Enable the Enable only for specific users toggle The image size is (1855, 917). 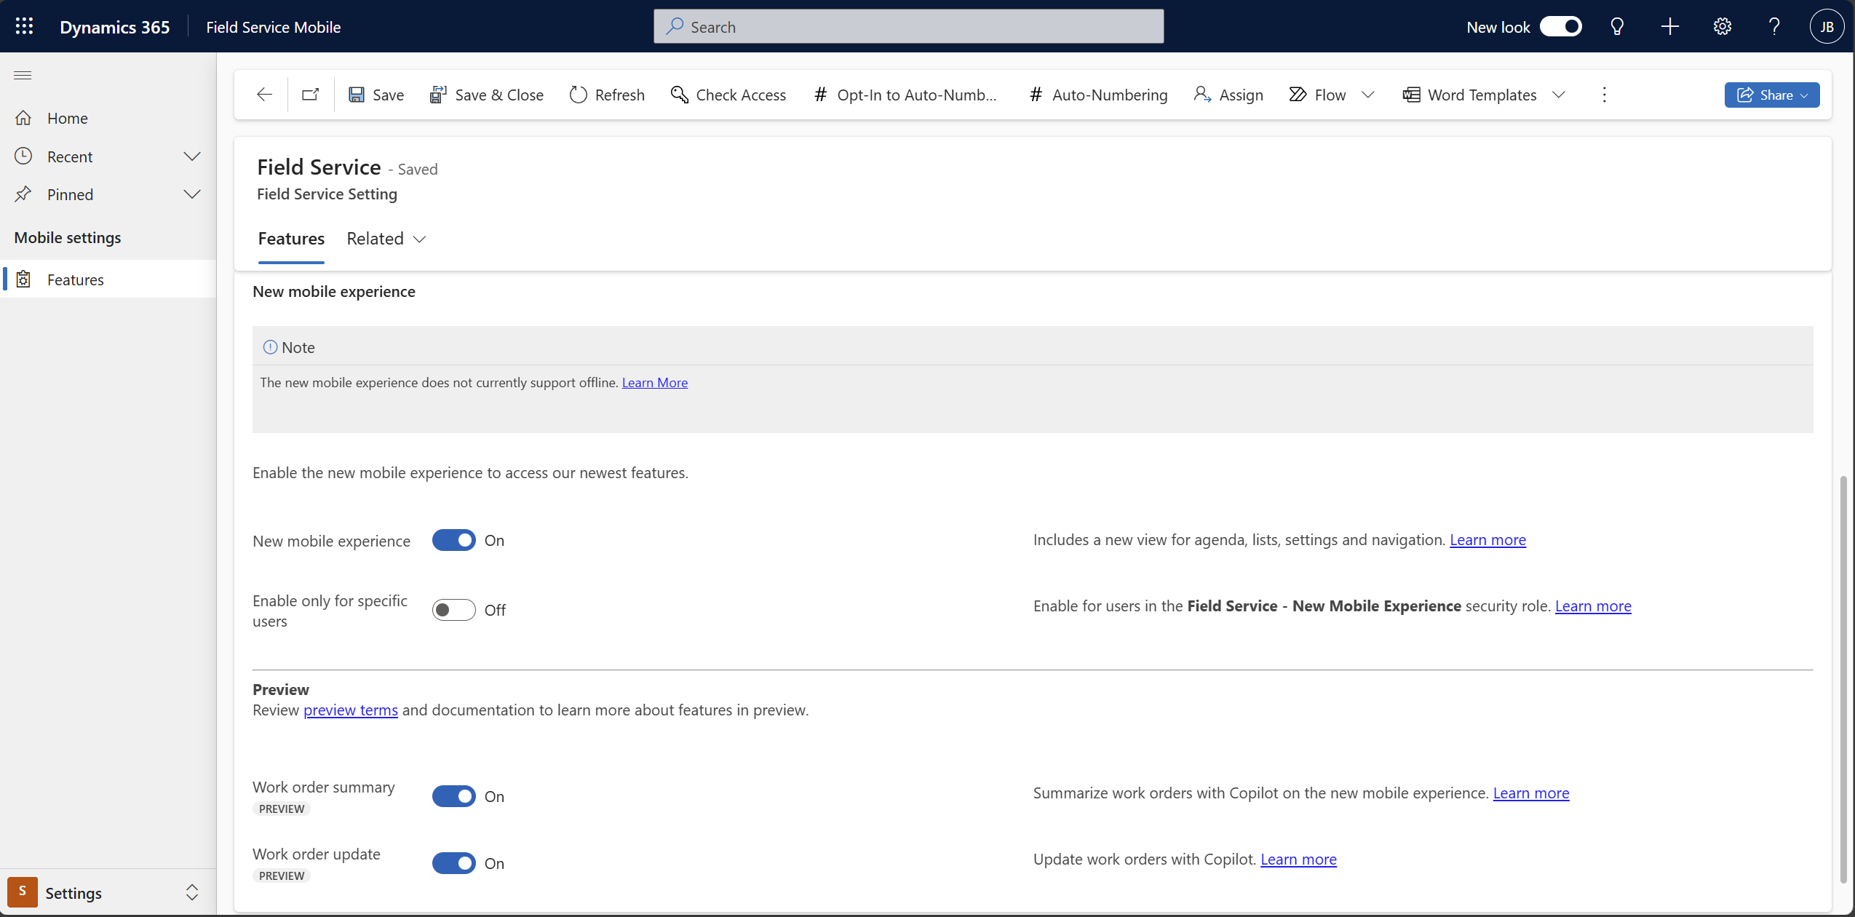(x=453, y=609)
